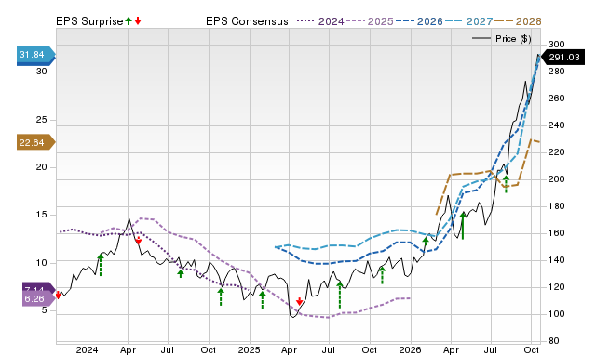Click the 25 label on the EPS axis

point(41,120)
